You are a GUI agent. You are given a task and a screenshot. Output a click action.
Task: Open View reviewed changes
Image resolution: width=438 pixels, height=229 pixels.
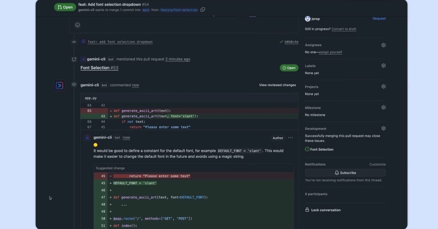[277, 85]
